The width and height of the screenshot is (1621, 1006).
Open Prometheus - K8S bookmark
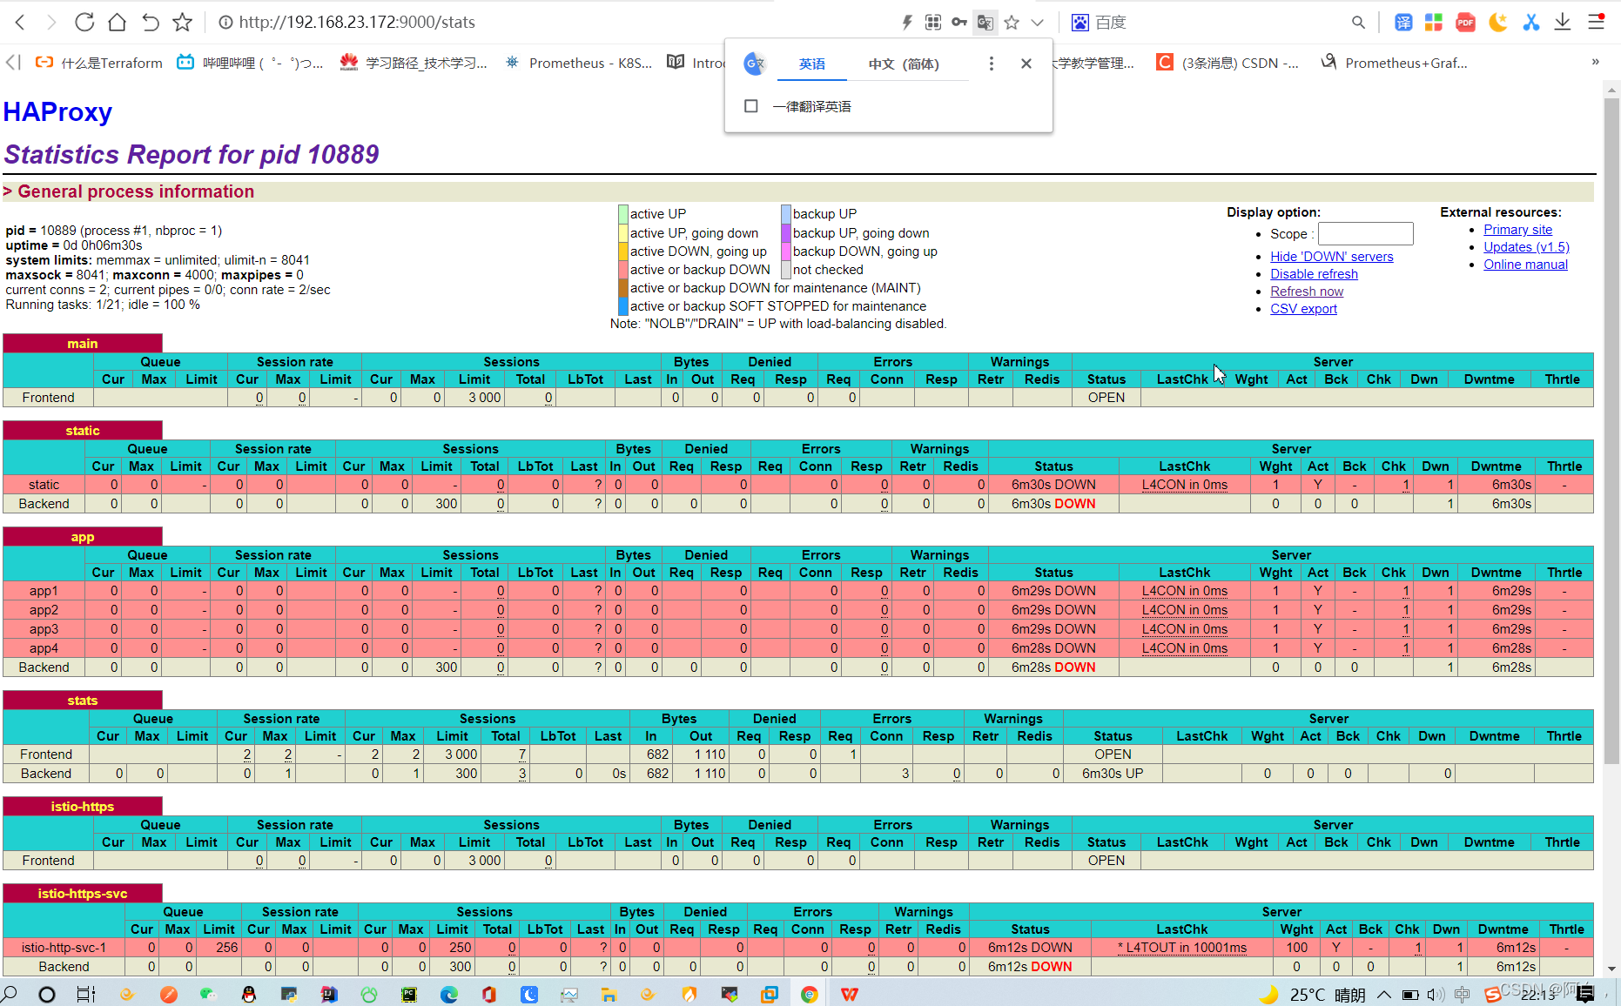click(x=579, y=63)
